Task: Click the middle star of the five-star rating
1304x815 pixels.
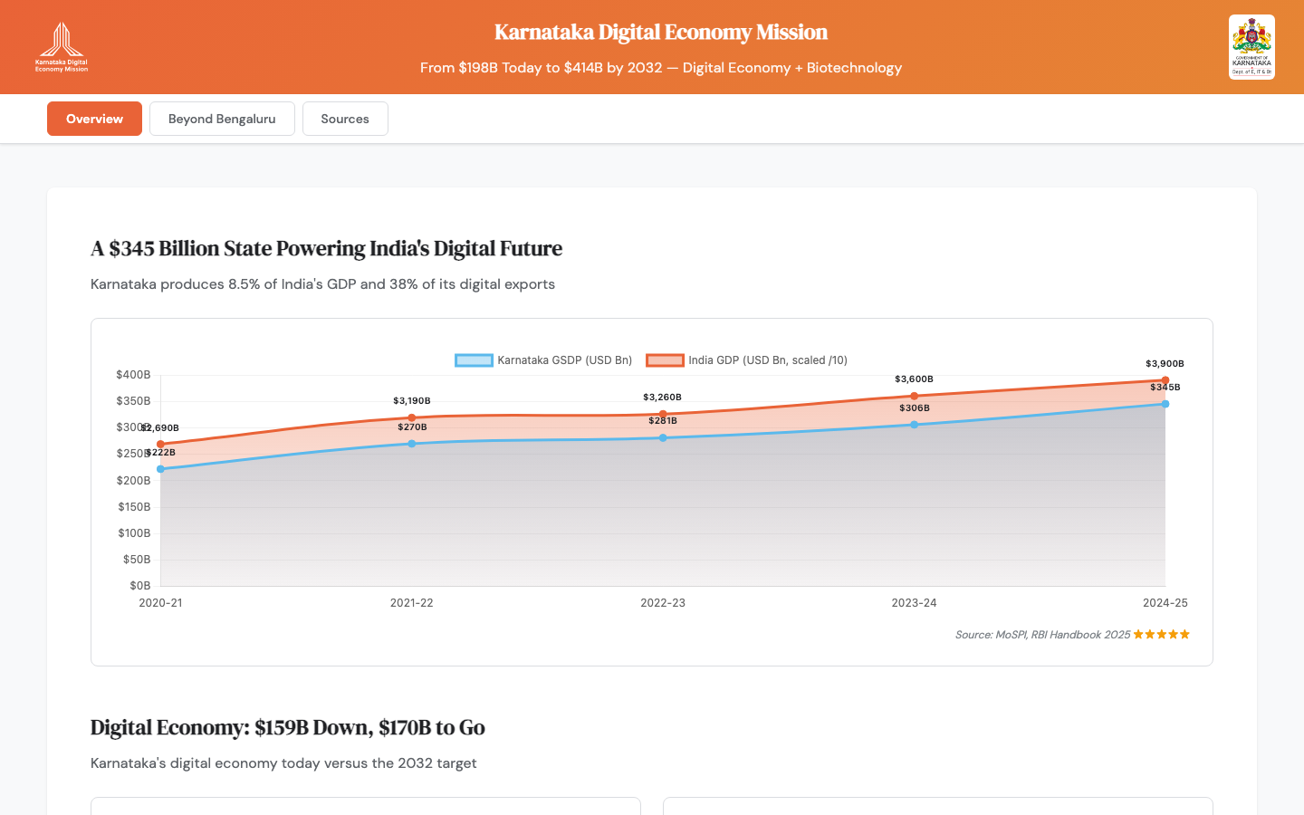Action: coord(1162,634)
